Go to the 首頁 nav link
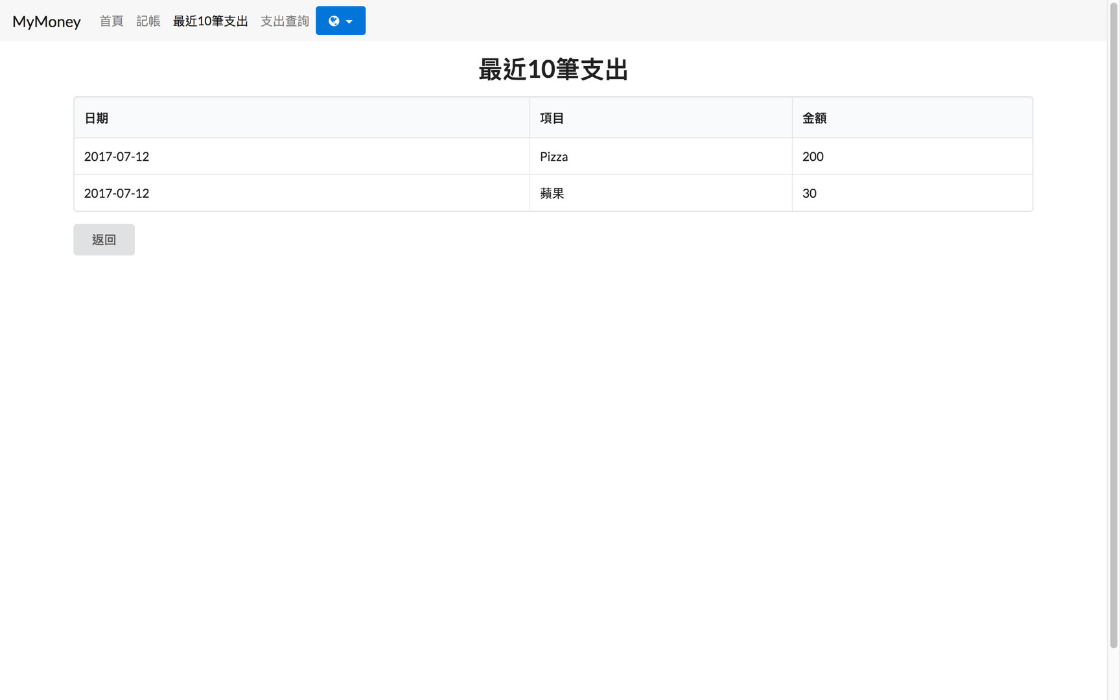 pyautogui.click(x=111, y=21)
